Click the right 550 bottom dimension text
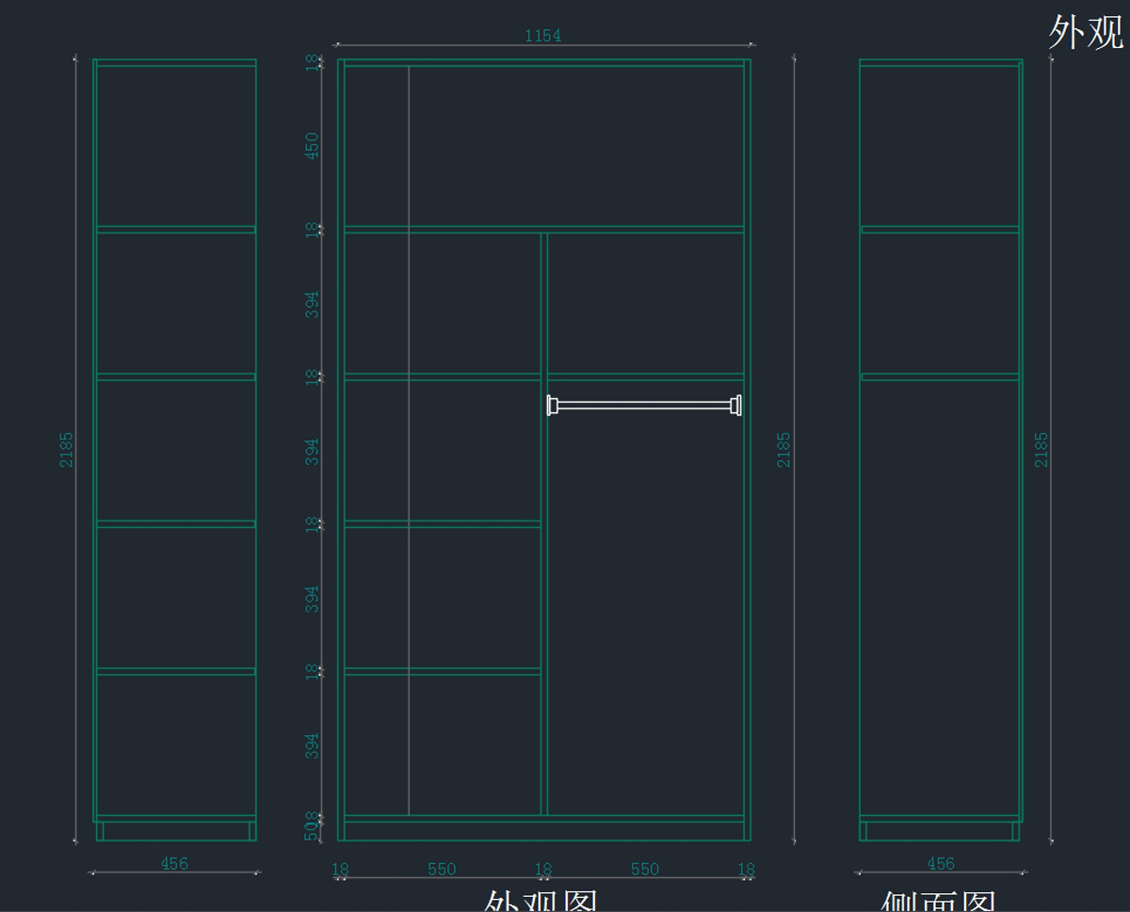 (x=645, y=869)
